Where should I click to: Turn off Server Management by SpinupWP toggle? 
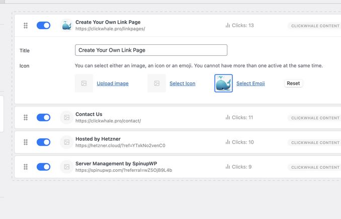click(43, 167)
